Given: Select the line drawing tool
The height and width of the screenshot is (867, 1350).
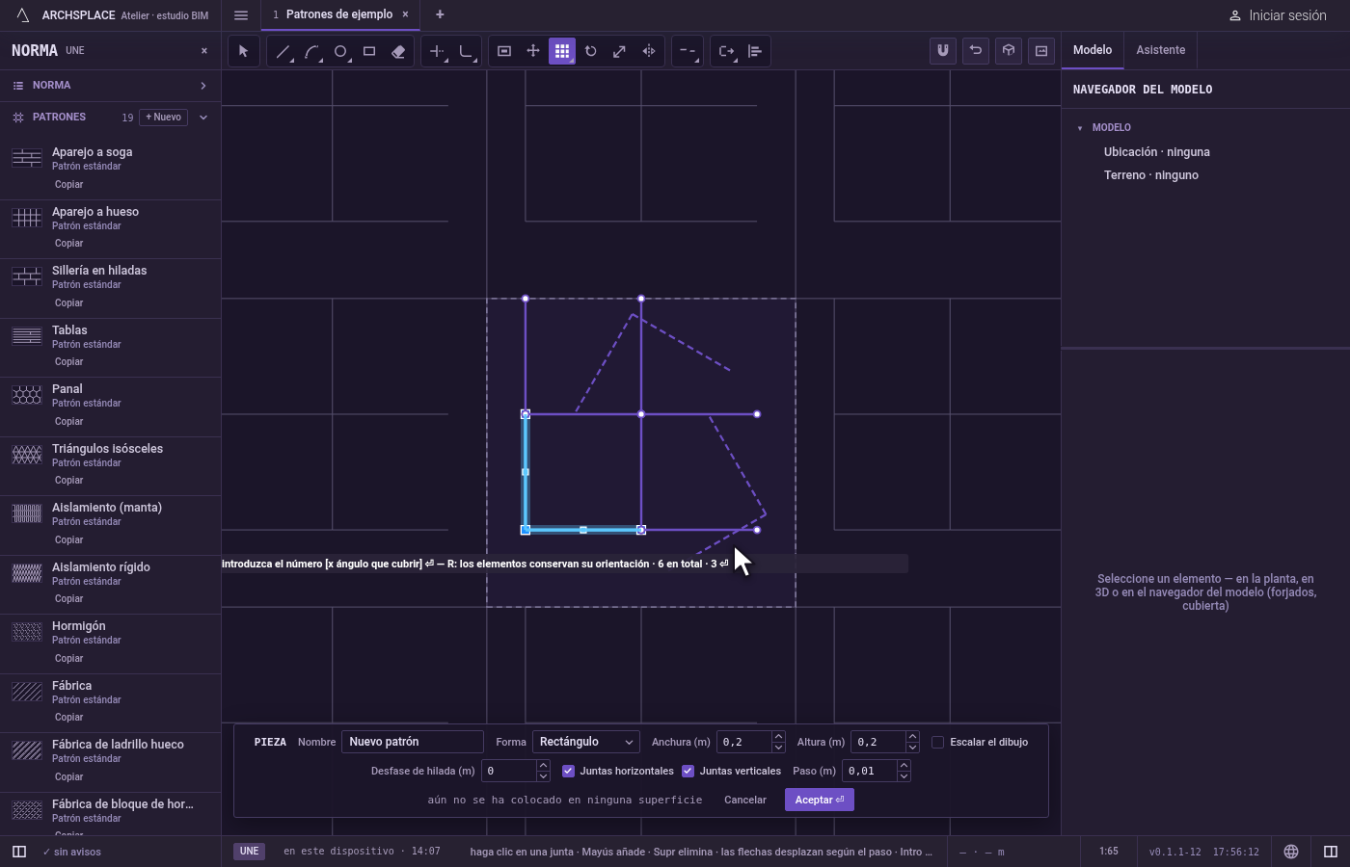Looking at the screenshot, I should pyautogui.click(x=283, y=51).
